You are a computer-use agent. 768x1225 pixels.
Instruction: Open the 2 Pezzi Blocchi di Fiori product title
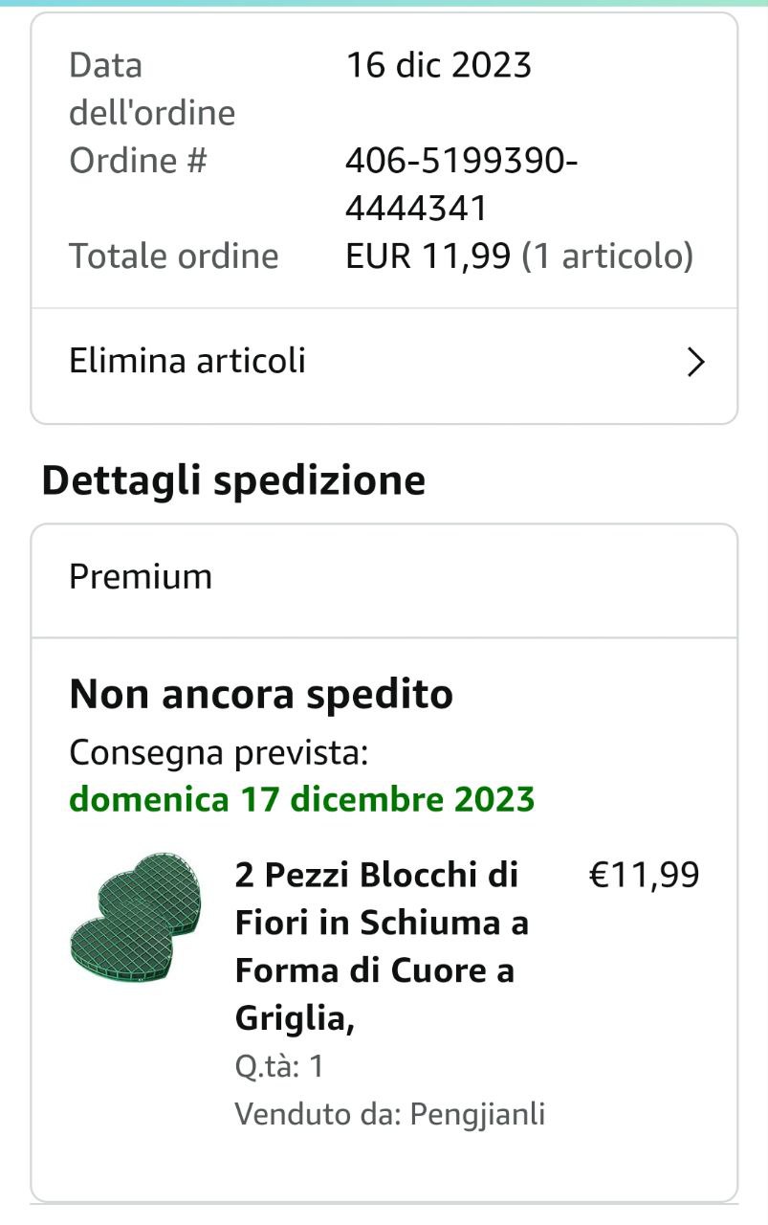tap(381, 946)
